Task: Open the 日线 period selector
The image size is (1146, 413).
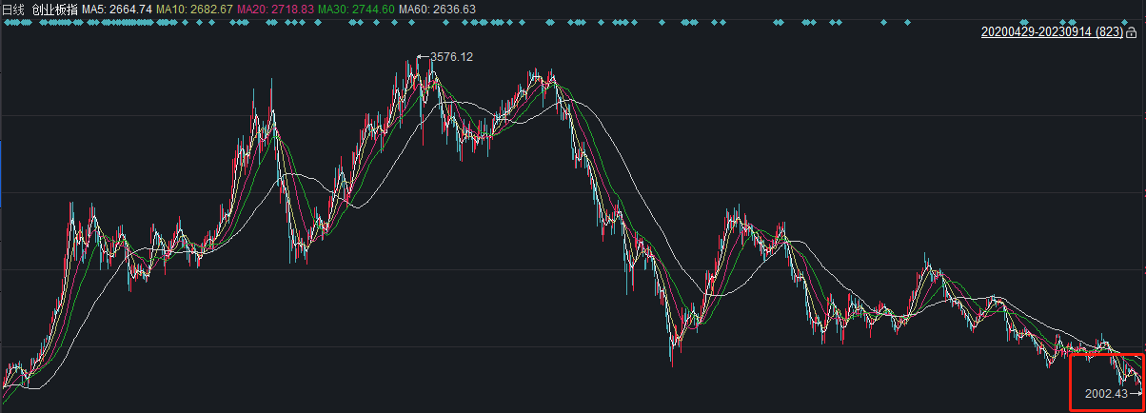Action: pyautogui.click(x=13, y=9)
